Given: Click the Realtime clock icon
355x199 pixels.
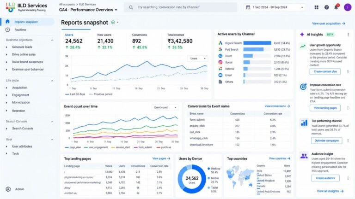Looking at the screenshot, I should point(7,29).
